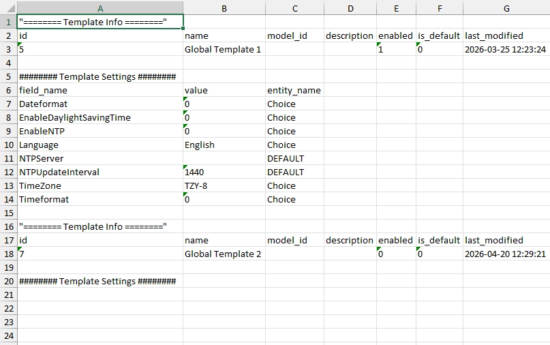550x345 pixels.
Task: Click 'enabled' header in row 17
Action: pyautogui.click(x=397, y=241)
